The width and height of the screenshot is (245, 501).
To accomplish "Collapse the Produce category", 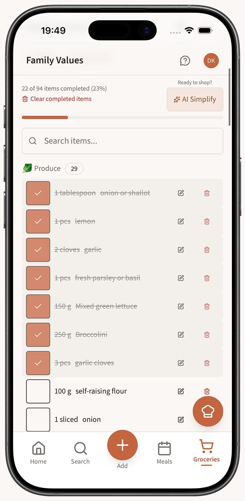I will (47, 168).
